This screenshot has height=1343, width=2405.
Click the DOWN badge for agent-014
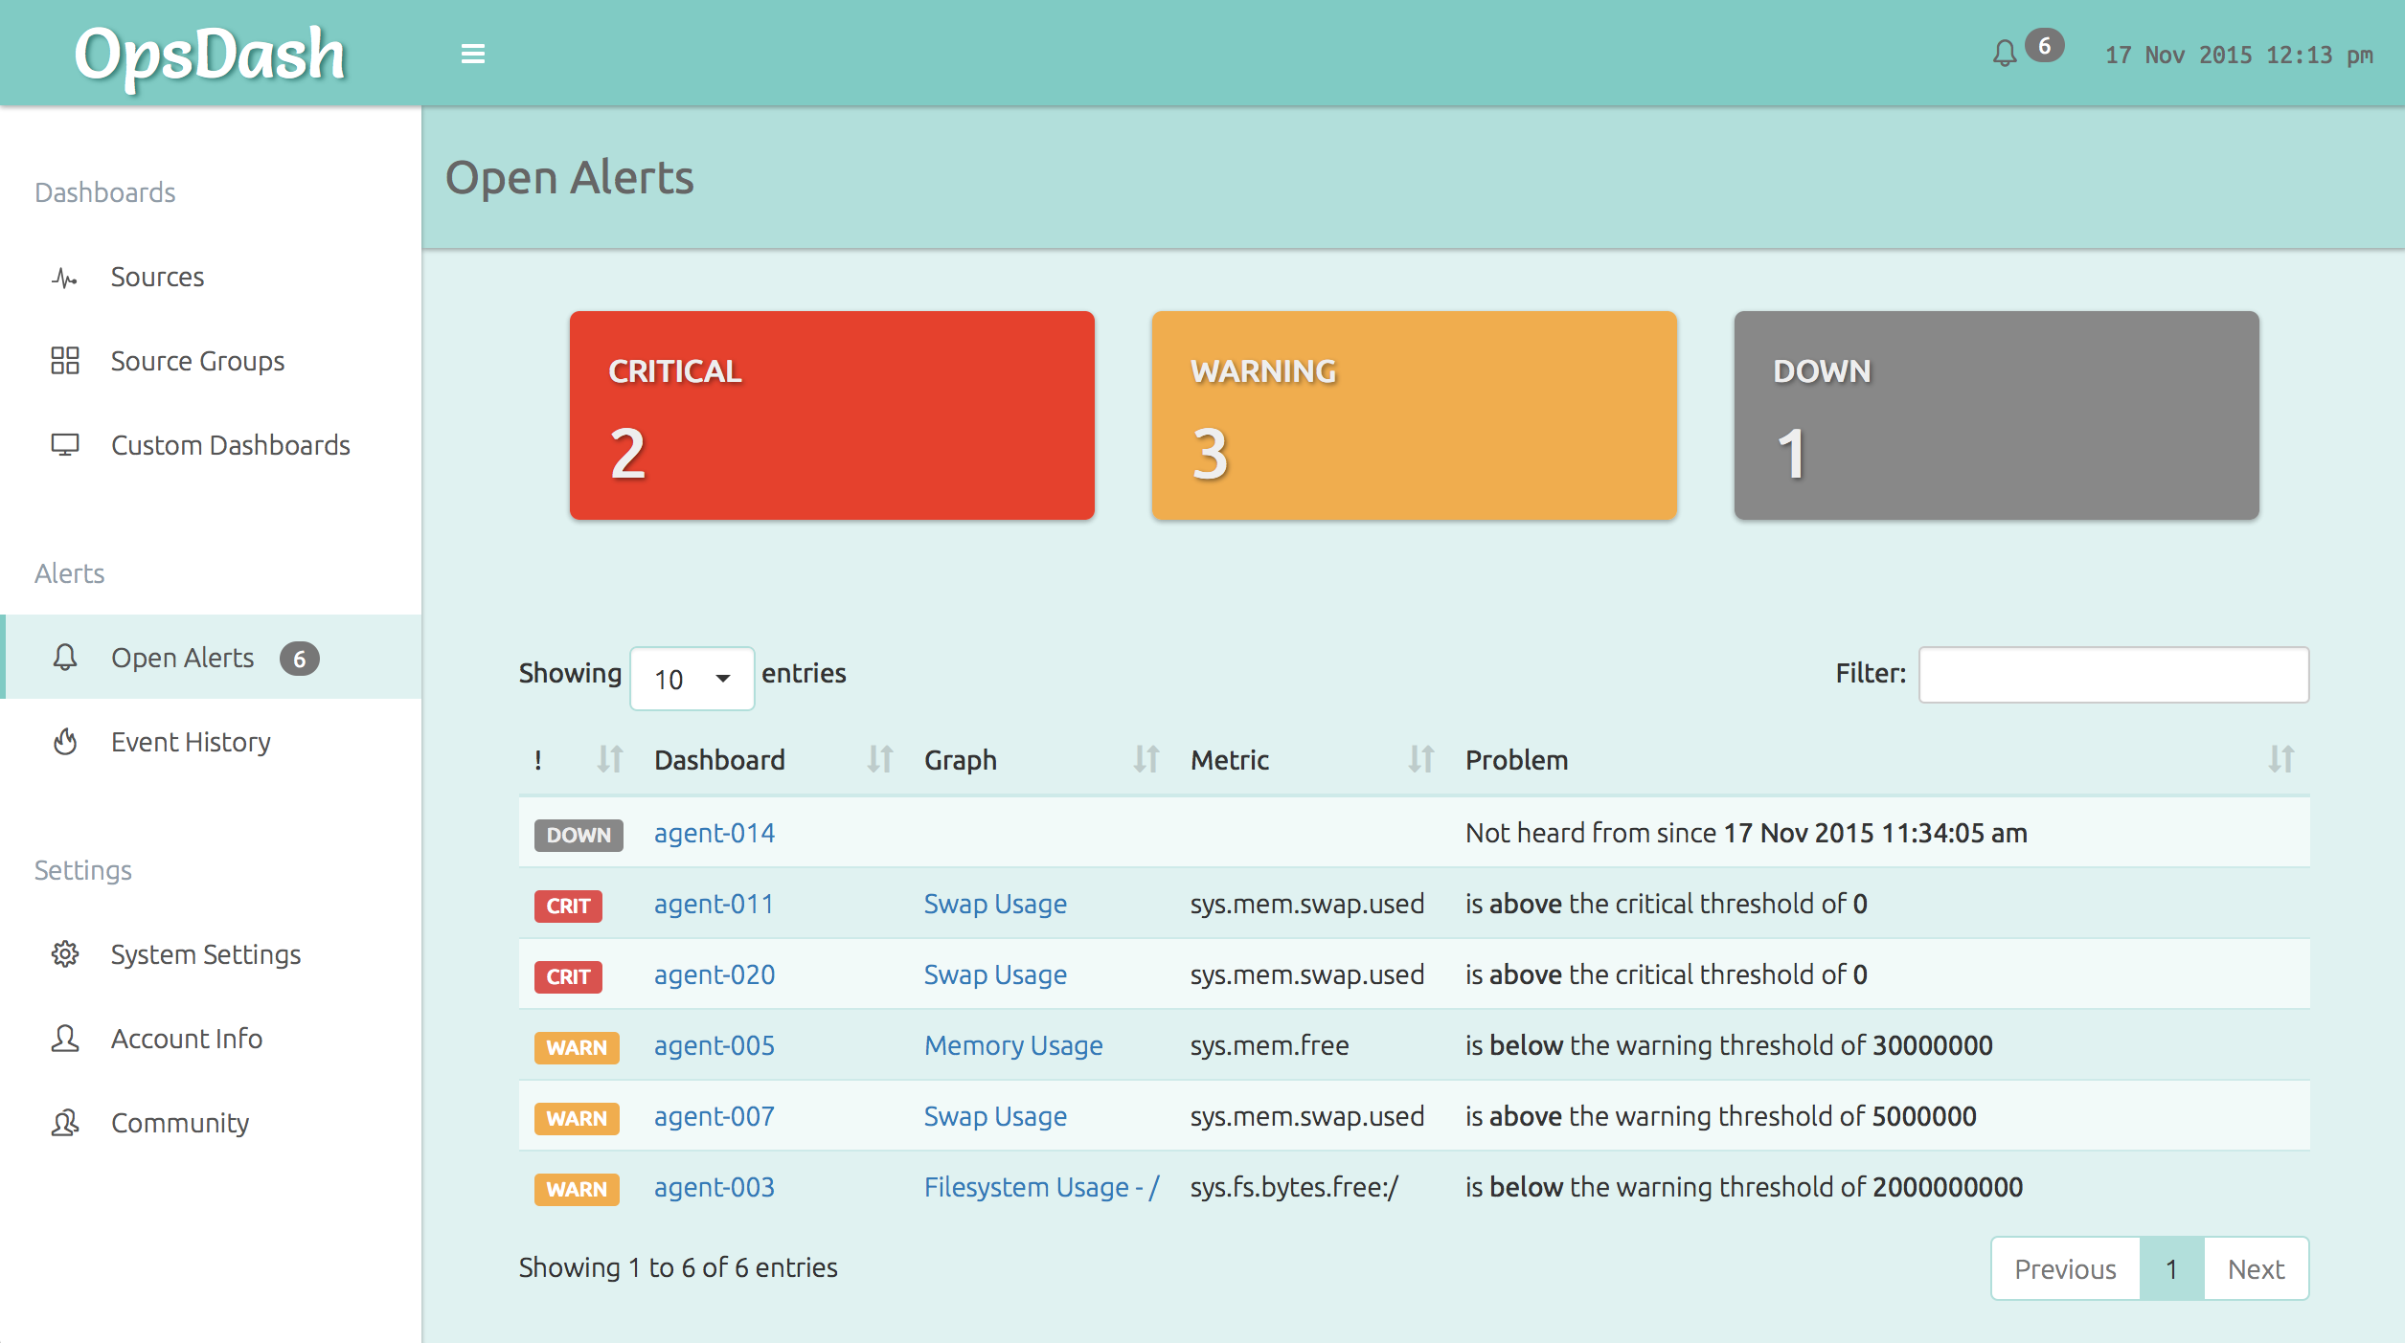[x=579, y=835]
